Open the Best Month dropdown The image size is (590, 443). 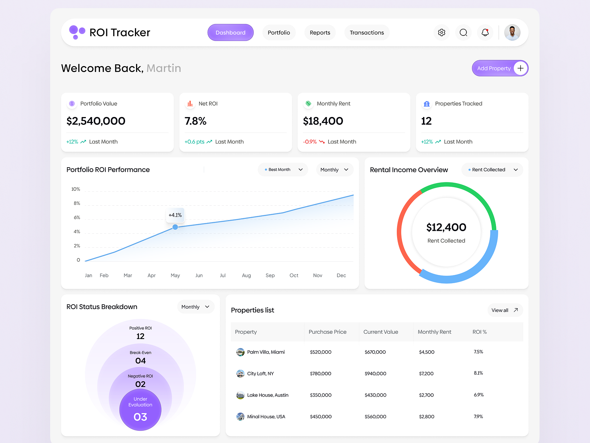tap(282, 169)
